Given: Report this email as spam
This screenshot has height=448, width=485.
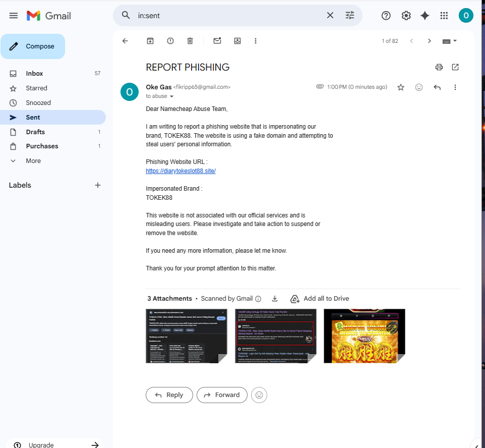Looking at the screenshot, I should 170,41.
